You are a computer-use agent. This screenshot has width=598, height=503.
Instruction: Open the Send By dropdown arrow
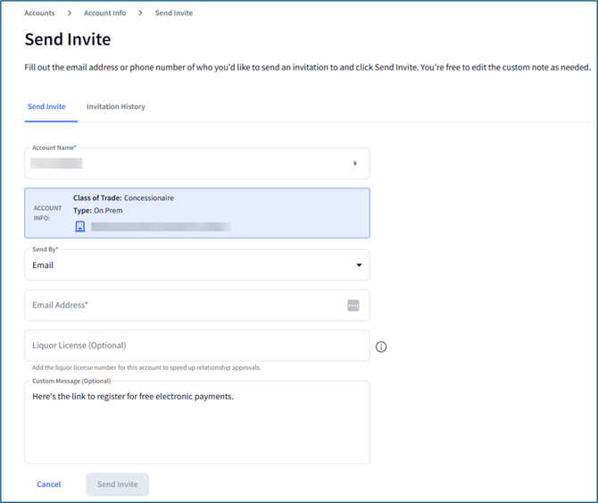[x=359, y=265]
